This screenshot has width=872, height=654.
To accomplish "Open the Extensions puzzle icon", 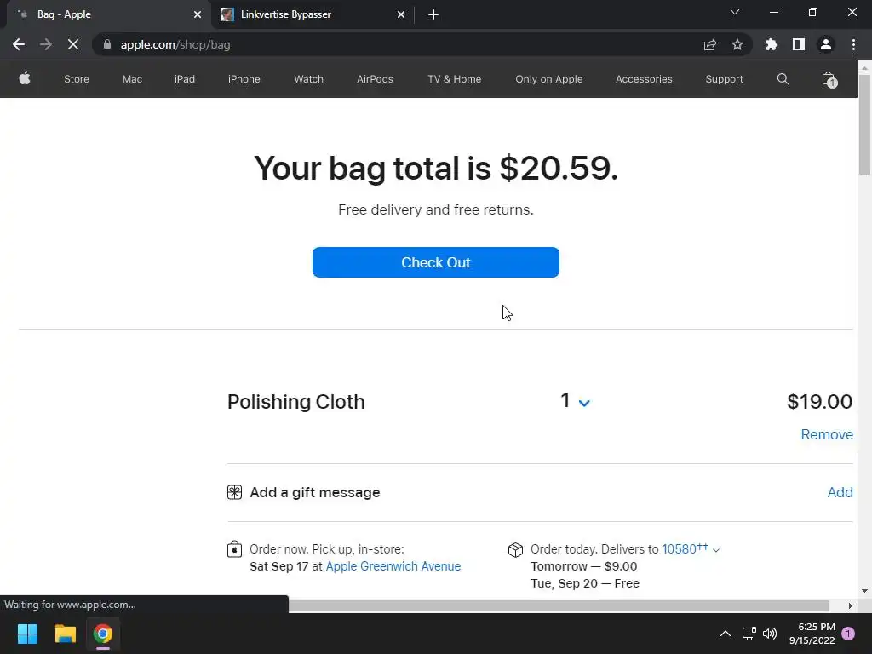I will [771, 44].
